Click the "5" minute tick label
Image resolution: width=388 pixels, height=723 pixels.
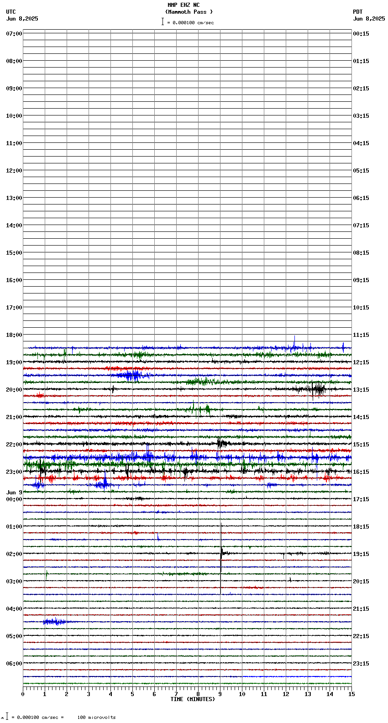[x=132, y=694]
